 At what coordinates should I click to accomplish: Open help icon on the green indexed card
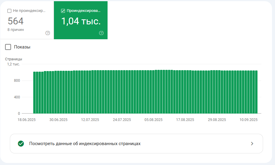(101, 33)
